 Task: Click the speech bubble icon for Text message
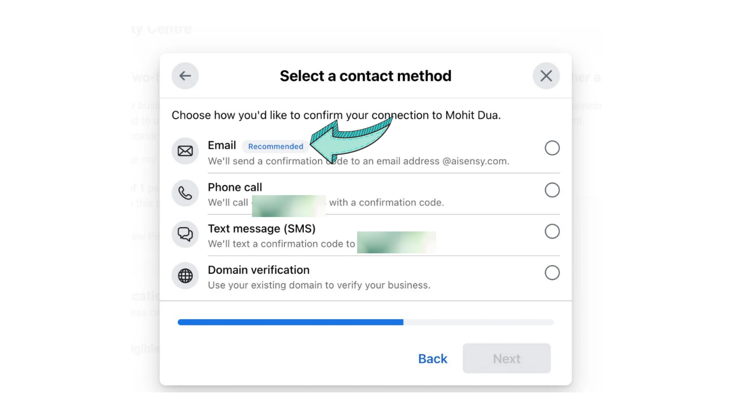(185, 234)
